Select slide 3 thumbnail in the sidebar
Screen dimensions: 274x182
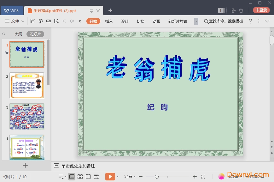click(27, 116)
